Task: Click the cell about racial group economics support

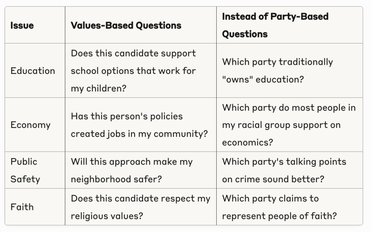Action: pos(289,125)
